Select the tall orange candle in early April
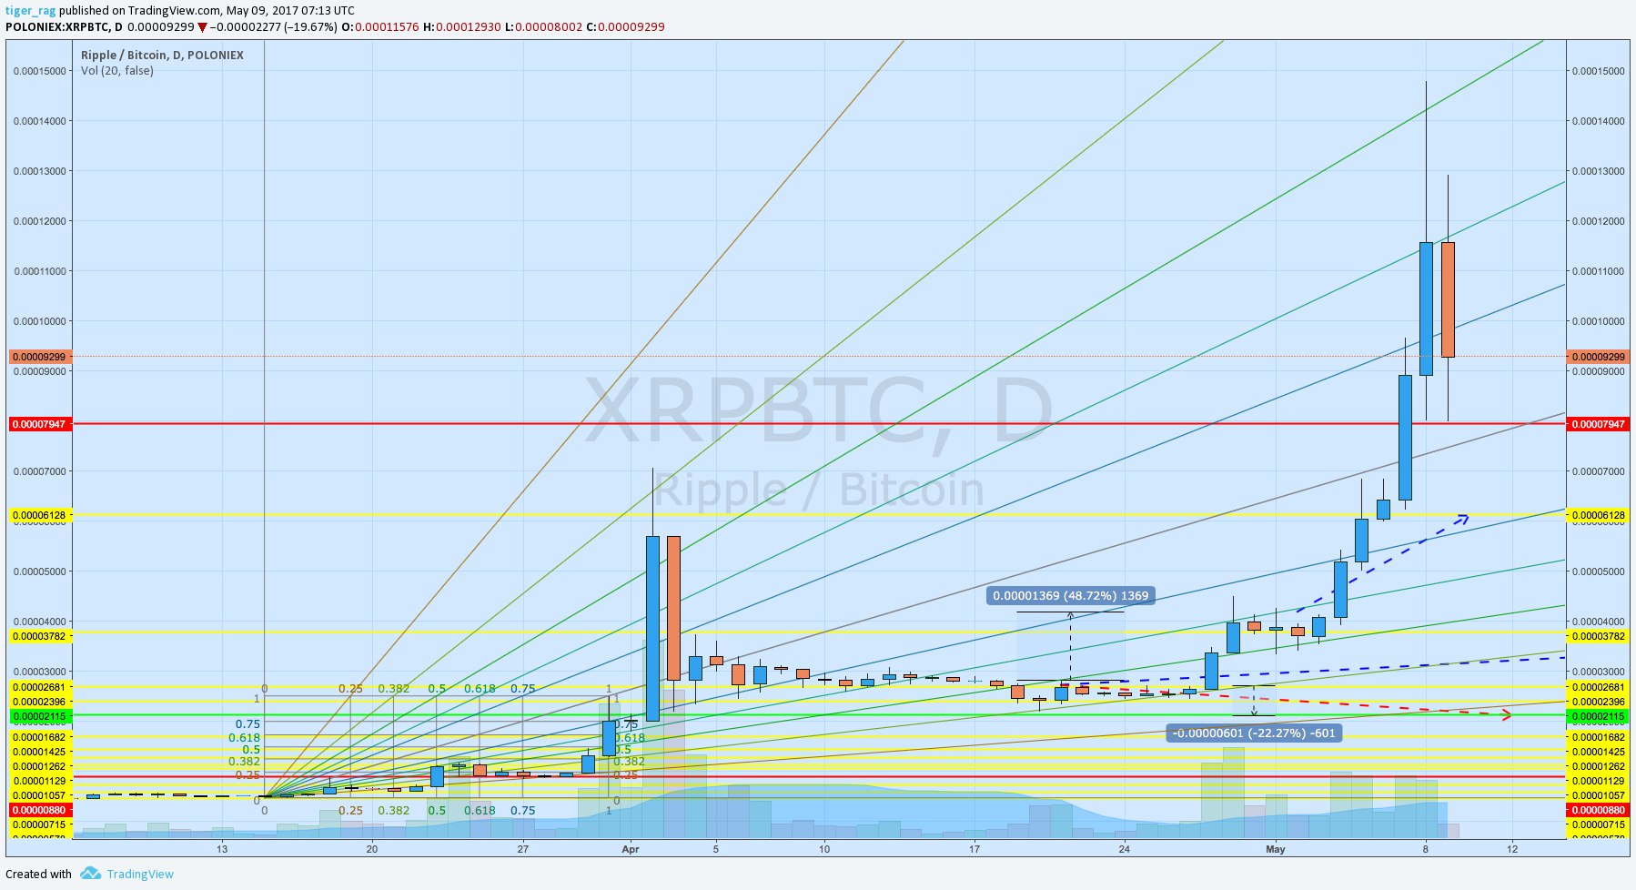This screenshot has height=890, width=1636. click(x=673, y=608)
